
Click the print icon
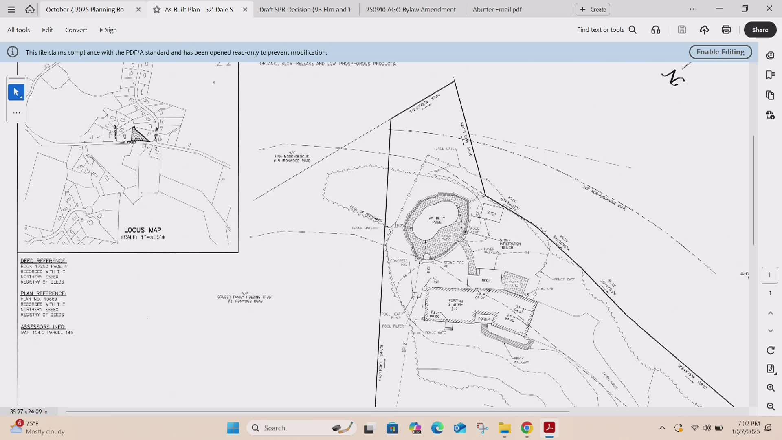[x=726, y=30]
